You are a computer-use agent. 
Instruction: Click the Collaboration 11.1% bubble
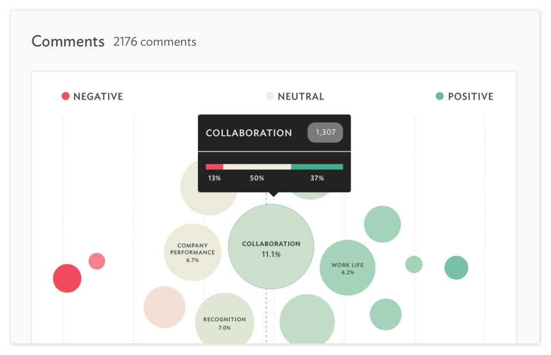pos(271,247)
